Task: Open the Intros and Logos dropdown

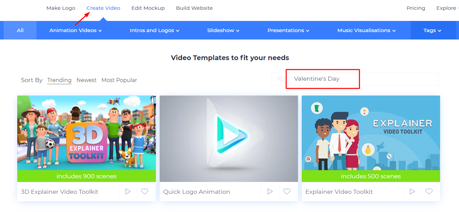Action: 155,30
